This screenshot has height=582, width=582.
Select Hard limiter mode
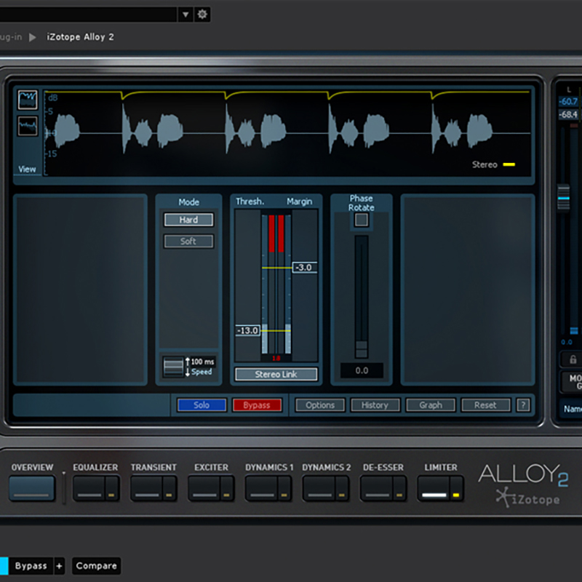(x=188, y=220)
